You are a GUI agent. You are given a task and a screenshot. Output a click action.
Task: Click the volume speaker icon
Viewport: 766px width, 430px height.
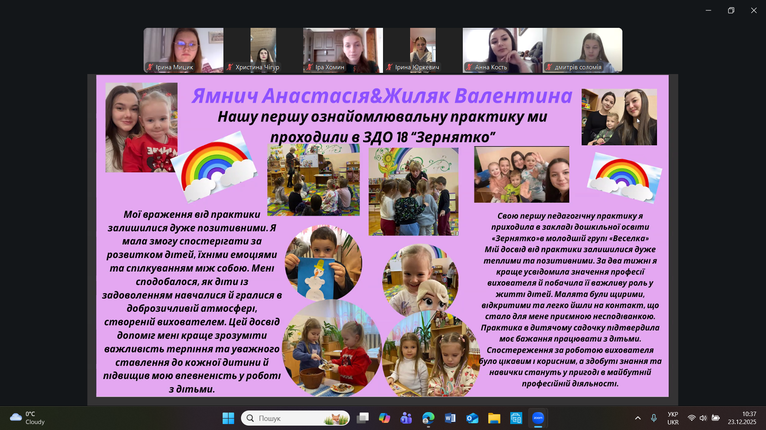[703, 418]
